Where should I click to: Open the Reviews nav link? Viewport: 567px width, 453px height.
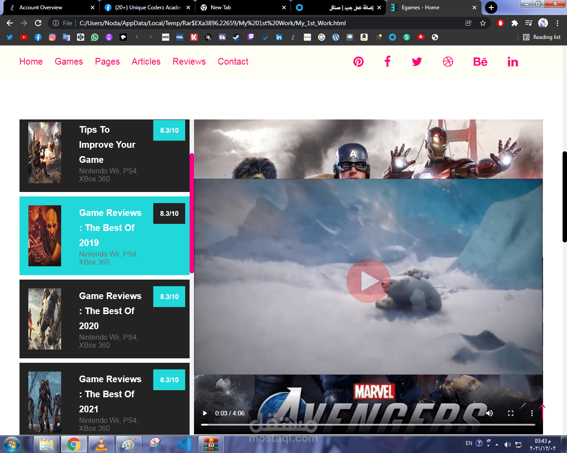(189, 61)
